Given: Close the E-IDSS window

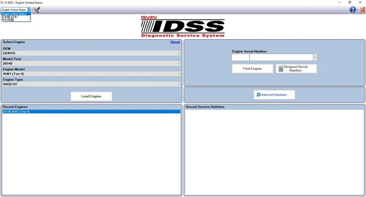Looking at the screenshot, I should pyautogui.click(x=360, y=2).
